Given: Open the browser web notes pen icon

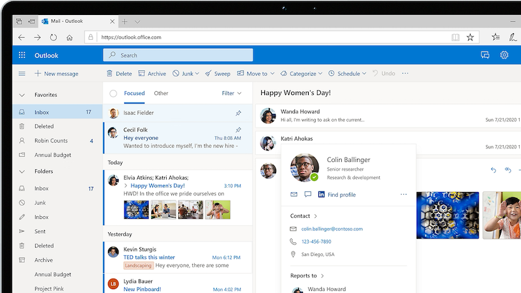Looking at the screenshot, I should click(x=513, y=37).
